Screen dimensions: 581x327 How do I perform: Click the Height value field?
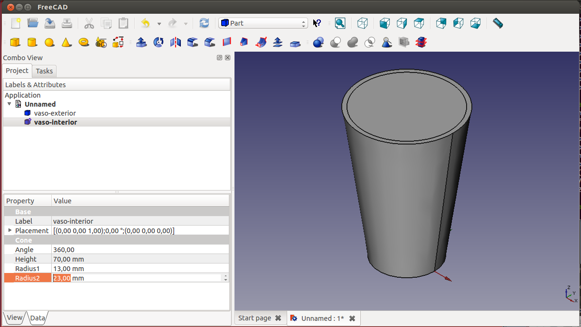(140, 259)
